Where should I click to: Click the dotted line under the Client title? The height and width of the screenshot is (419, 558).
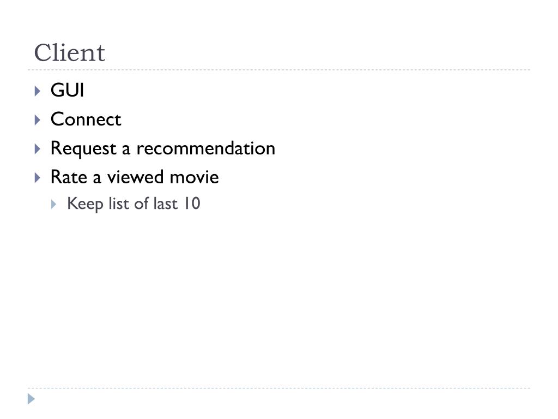tap(279, 70)
